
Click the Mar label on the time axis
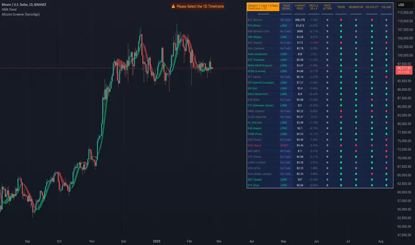tap(219, 241)
